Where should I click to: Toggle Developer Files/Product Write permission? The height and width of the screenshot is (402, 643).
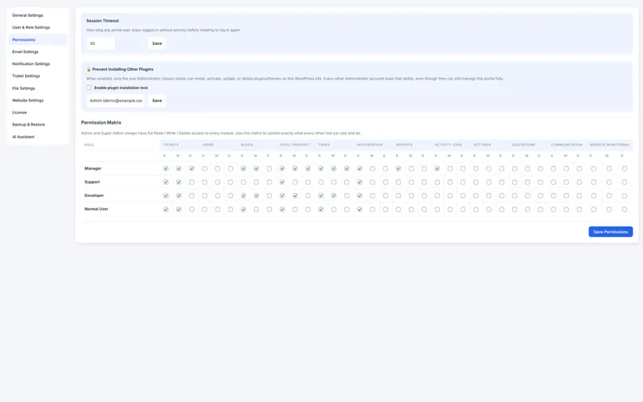tap(295, 195)
